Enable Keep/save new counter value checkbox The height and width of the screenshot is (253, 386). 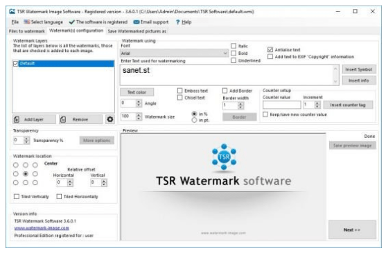(x=265, y=114)
